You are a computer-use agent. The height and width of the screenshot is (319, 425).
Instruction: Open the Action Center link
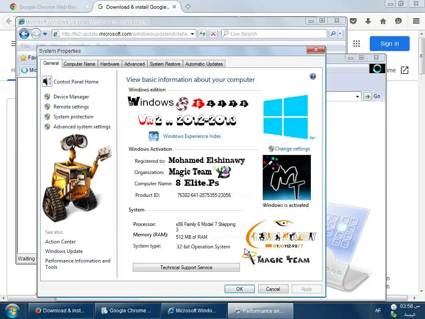(x=61, y=242)
